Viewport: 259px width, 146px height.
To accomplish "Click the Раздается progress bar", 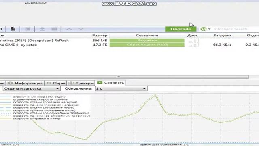I will (x=147, y=41).
